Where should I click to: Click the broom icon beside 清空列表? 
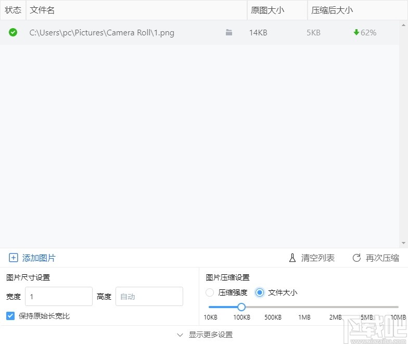tap(292, 258)
